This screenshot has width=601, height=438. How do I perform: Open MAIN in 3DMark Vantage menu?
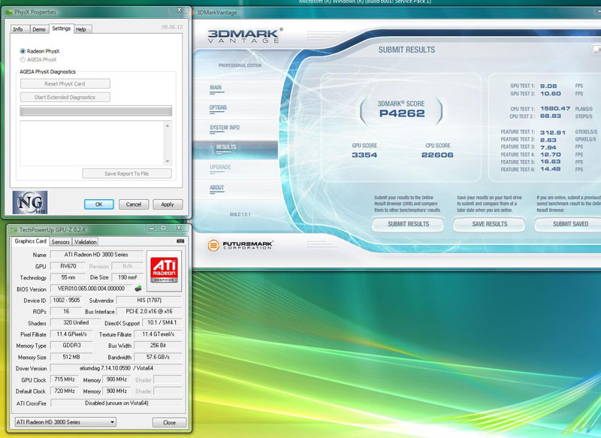[x=216, y=88]
